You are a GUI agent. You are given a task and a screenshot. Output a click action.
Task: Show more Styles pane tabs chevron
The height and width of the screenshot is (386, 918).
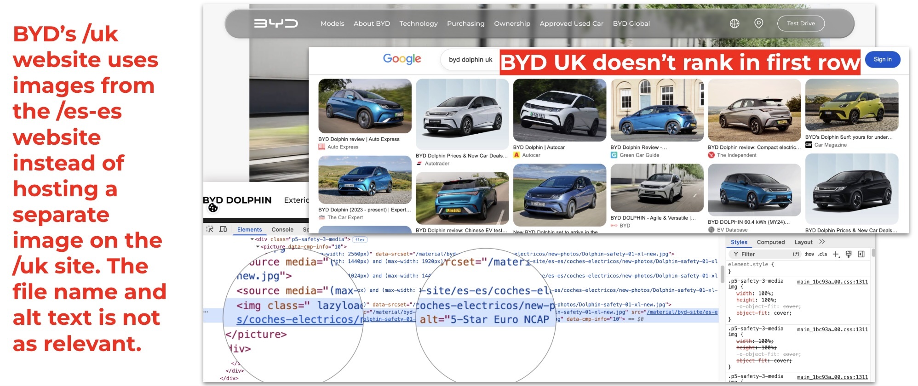822,242
